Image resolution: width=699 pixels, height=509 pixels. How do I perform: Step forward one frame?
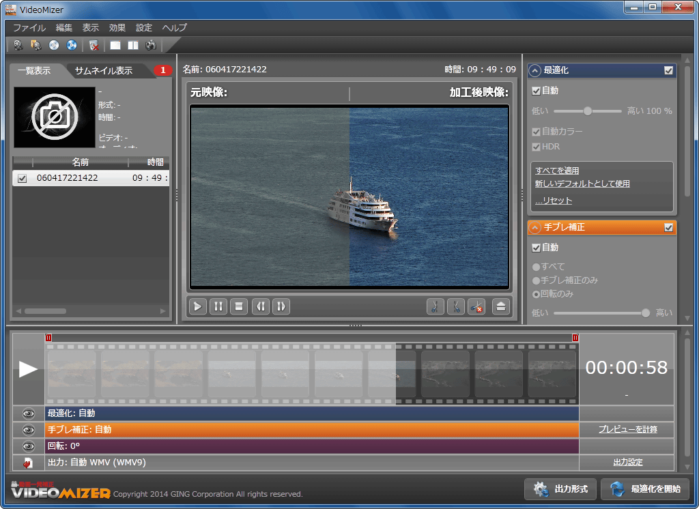tap(281, 306)
